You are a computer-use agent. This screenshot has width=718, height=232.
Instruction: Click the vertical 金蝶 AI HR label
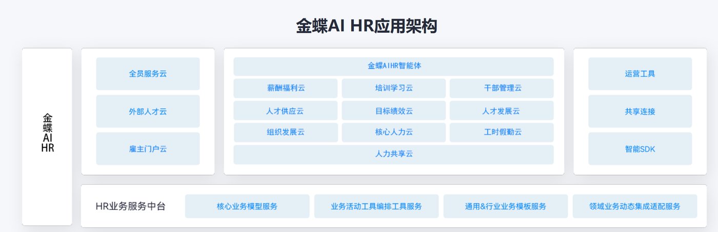coord(48,133)
